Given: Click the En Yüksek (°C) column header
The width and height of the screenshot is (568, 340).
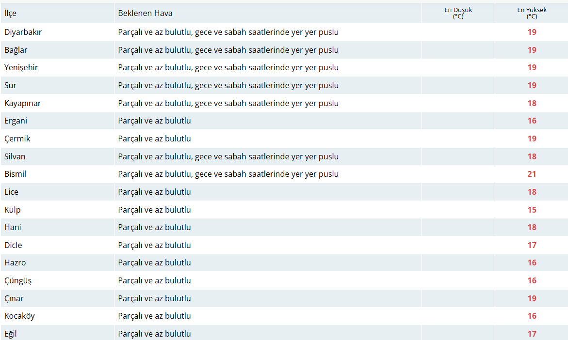Looking at the screenshot, I should click(532, 13).
